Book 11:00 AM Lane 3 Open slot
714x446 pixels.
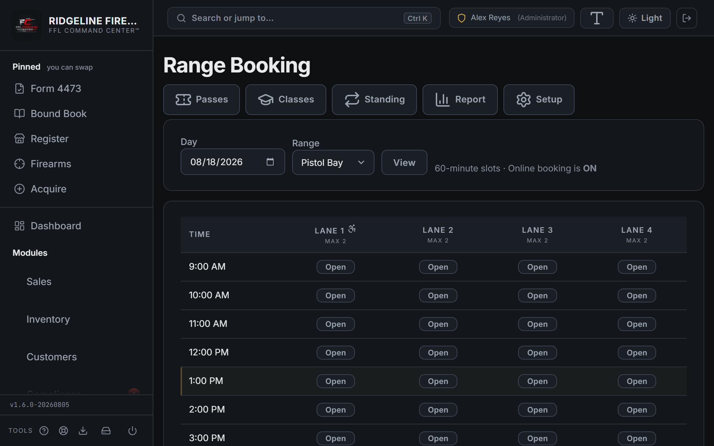pos(538,324)
